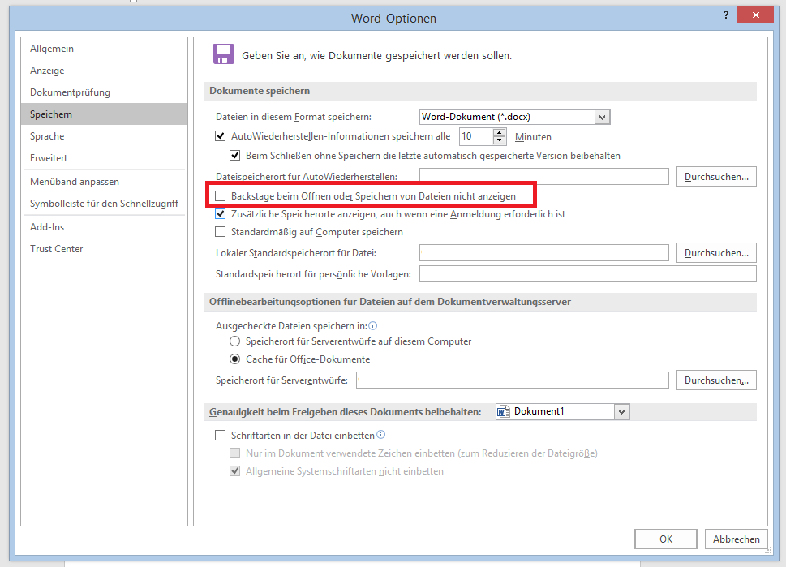Screen dimensions: 786x567
Task: Select 'Menüband anpassen' in sidebar
Action: [x=75, y=182]
